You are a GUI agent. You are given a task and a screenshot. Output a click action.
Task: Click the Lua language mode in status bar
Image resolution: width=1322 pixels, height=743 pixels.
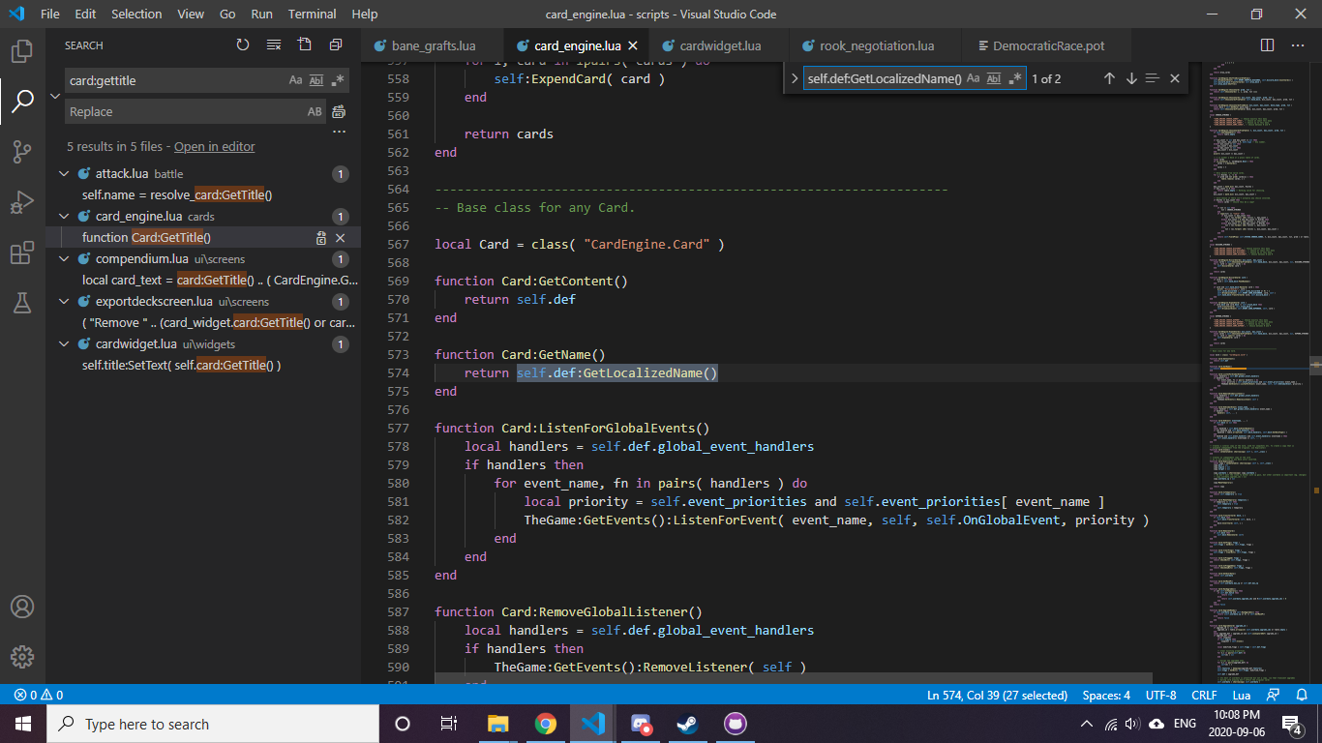[1241, 695]
